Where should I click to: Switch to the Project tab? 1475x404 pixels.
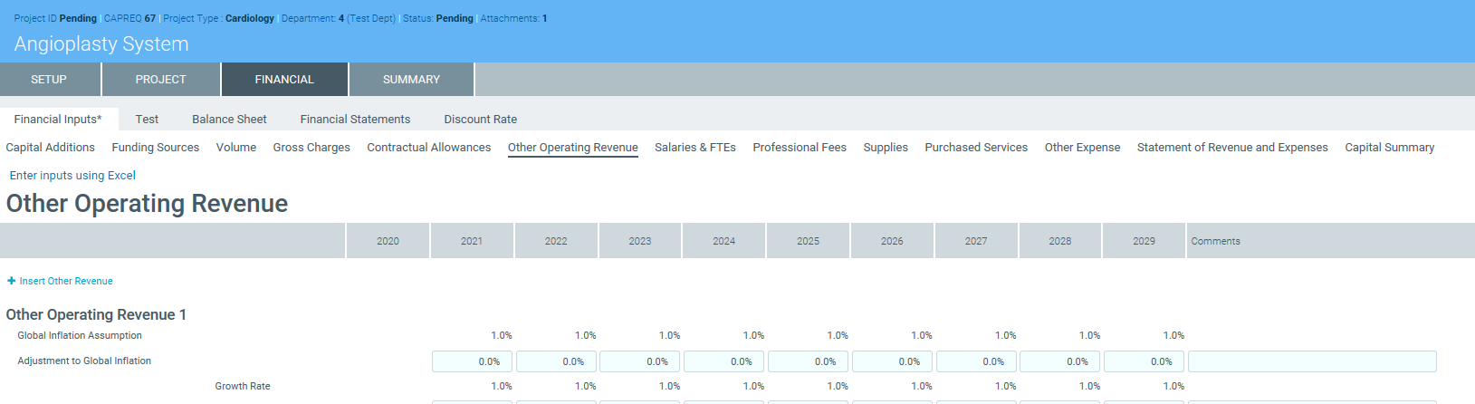(x=160, y=80)
